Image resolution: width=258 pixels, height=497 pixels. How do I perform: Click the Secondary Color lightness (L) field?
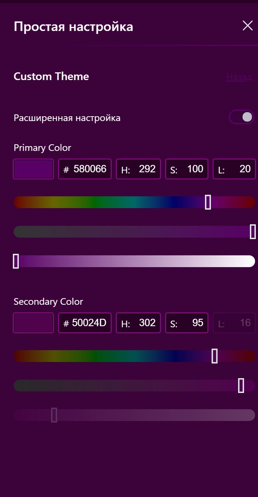click(x=234, y=323)
